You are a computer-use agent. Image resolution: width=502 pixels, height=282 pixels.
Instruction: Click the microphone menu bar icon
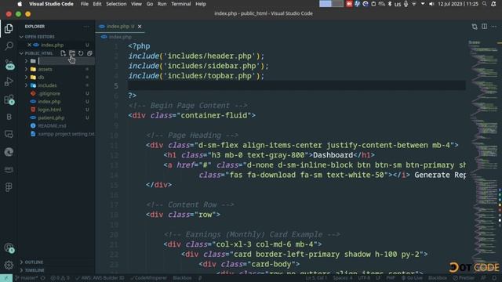click(x=406, y=4)
